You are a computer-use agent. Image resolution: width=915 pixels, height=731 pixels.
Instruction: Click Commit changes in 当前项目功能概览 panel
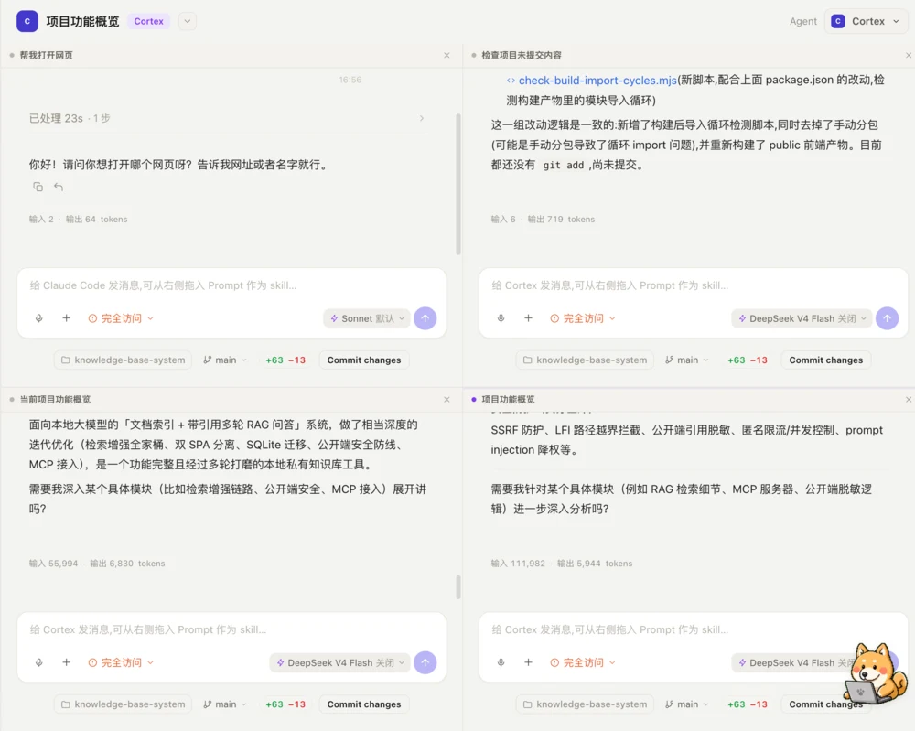click(364, 704)
